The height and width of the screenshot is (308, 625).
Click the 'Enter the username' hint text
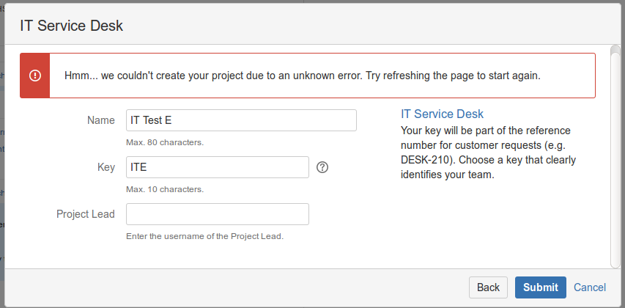(x=204, y=236)
